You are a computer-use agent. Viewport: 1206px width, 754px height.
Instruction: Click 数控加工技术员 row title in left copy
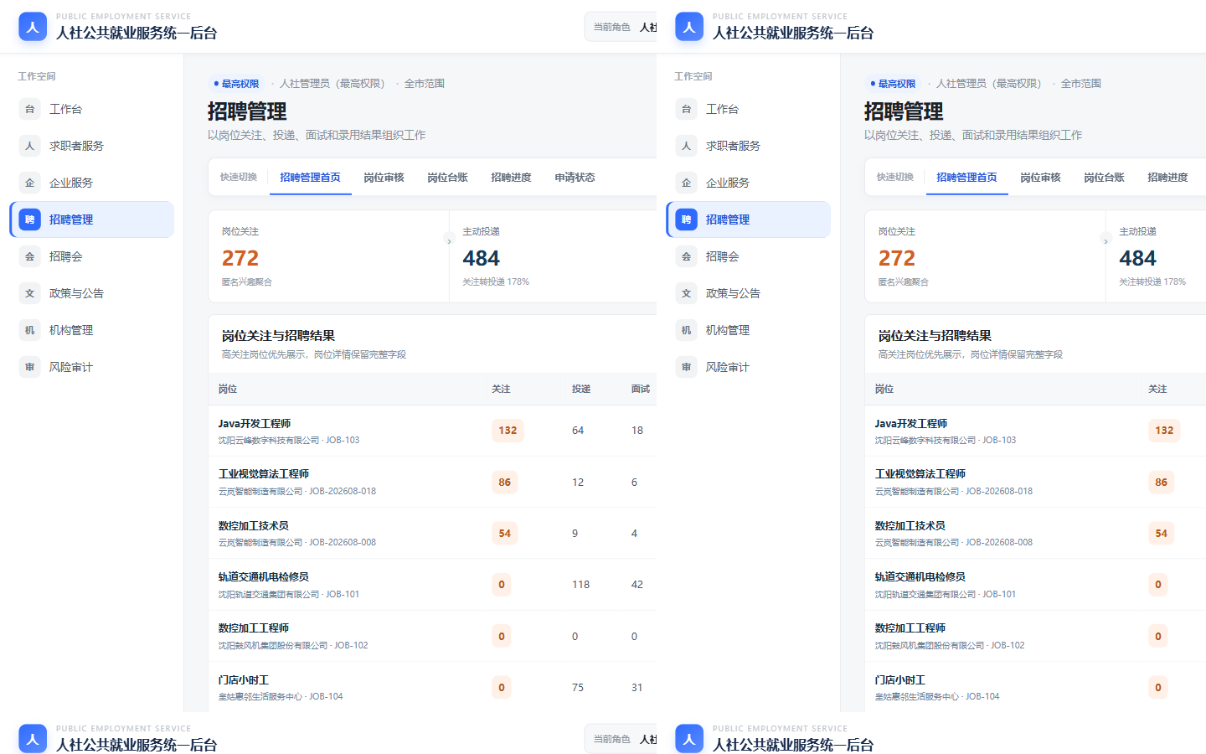click(x=254, y=526)
